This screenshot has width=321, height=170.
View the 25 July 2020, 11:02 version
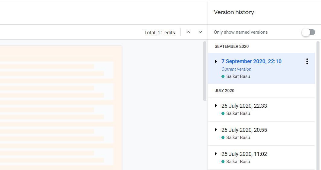tap(244, 154)
